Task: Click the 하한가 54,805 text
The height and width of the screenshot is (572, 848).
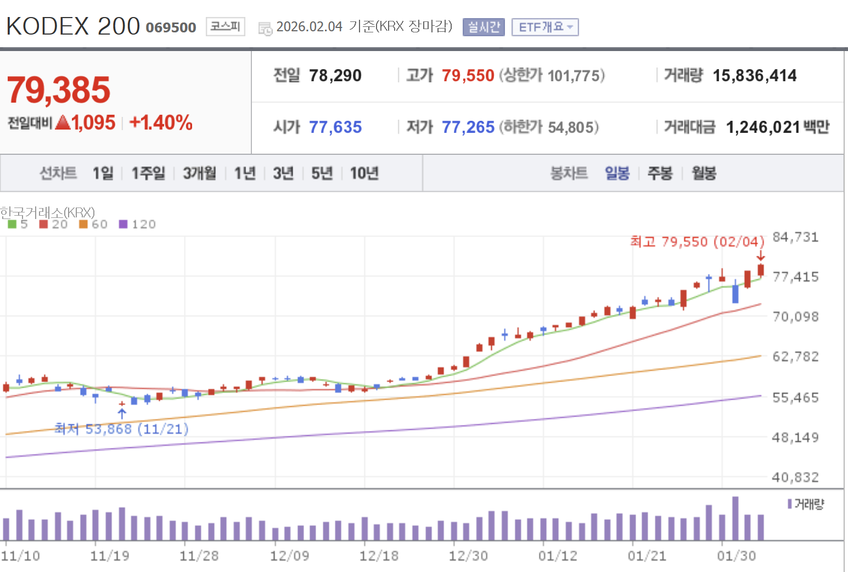Action: pyautogui.click(x=549, y=127)
